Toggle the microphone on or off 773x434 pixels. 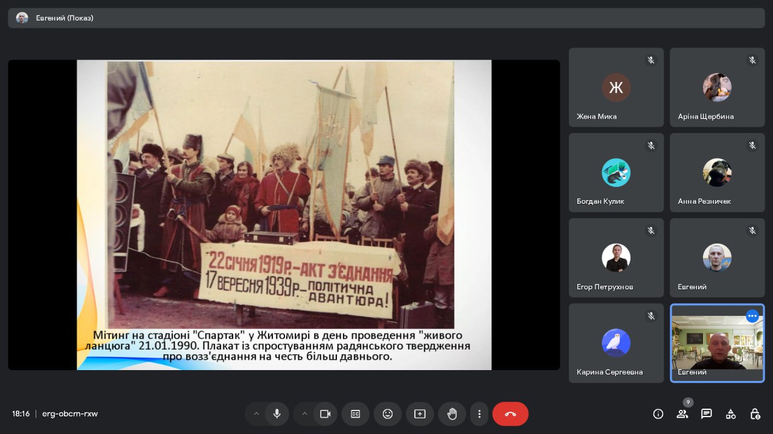tap(277, 414)
